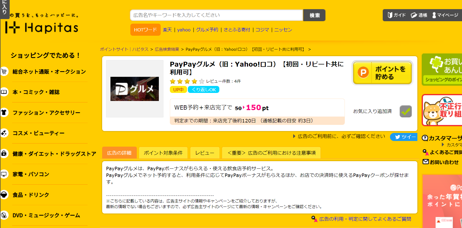The width and height of the screenshot is (462, 228).
Task: Click the T-shirt icon for ファッション・アクセサリー
Action: point(4,112)
